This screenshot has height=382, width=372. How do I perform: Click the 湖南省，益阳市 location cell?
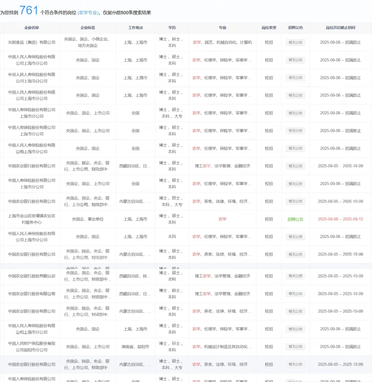[135, 347]
